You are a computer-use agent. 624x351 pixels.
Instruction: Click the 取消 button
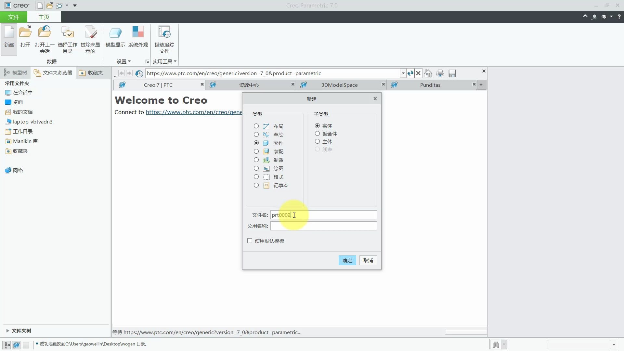368,261
